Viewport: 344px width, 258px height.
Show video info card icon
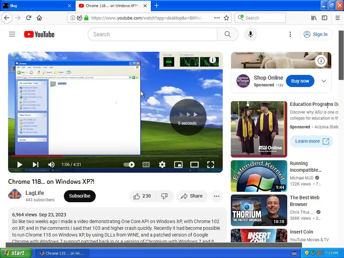212,60
